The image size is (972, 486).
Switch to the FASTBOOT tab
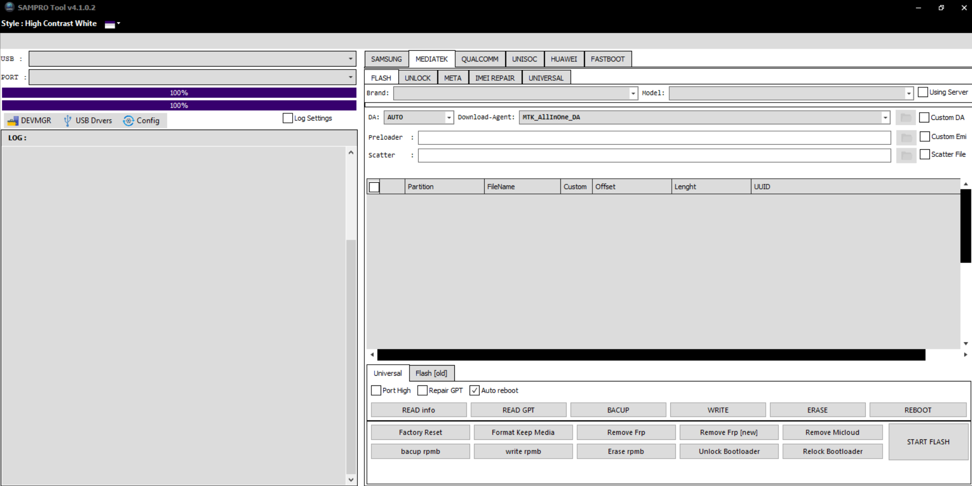(608, 59)
